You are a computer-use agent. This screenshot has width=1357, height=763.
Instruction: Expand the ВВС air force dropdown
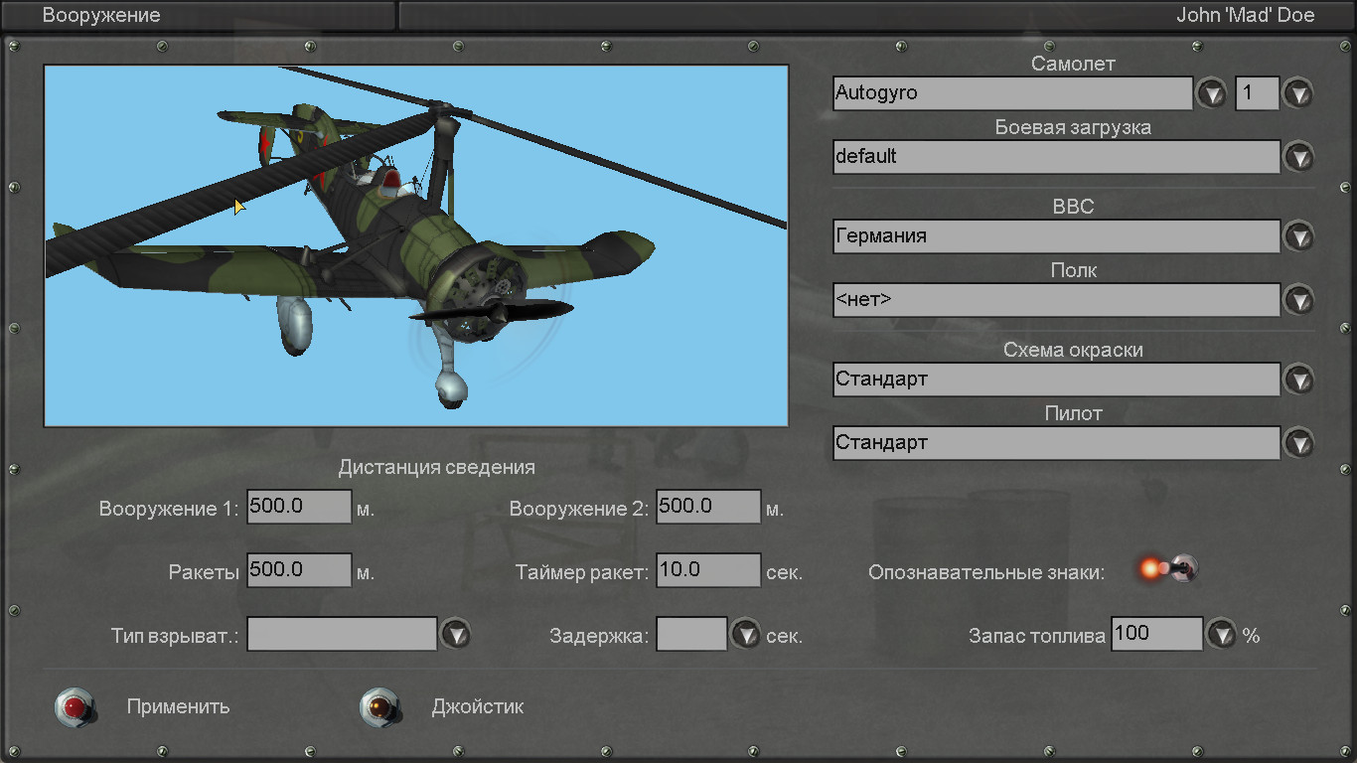click(1298, 236)
